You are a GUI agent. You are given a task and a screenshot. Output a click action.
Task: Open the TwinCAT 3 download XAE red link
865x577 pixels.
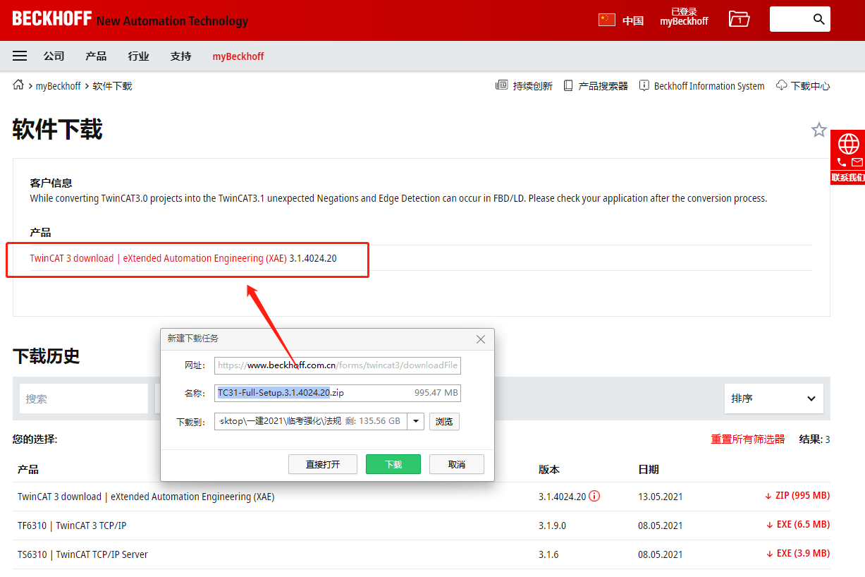click(x=158, y=258)
